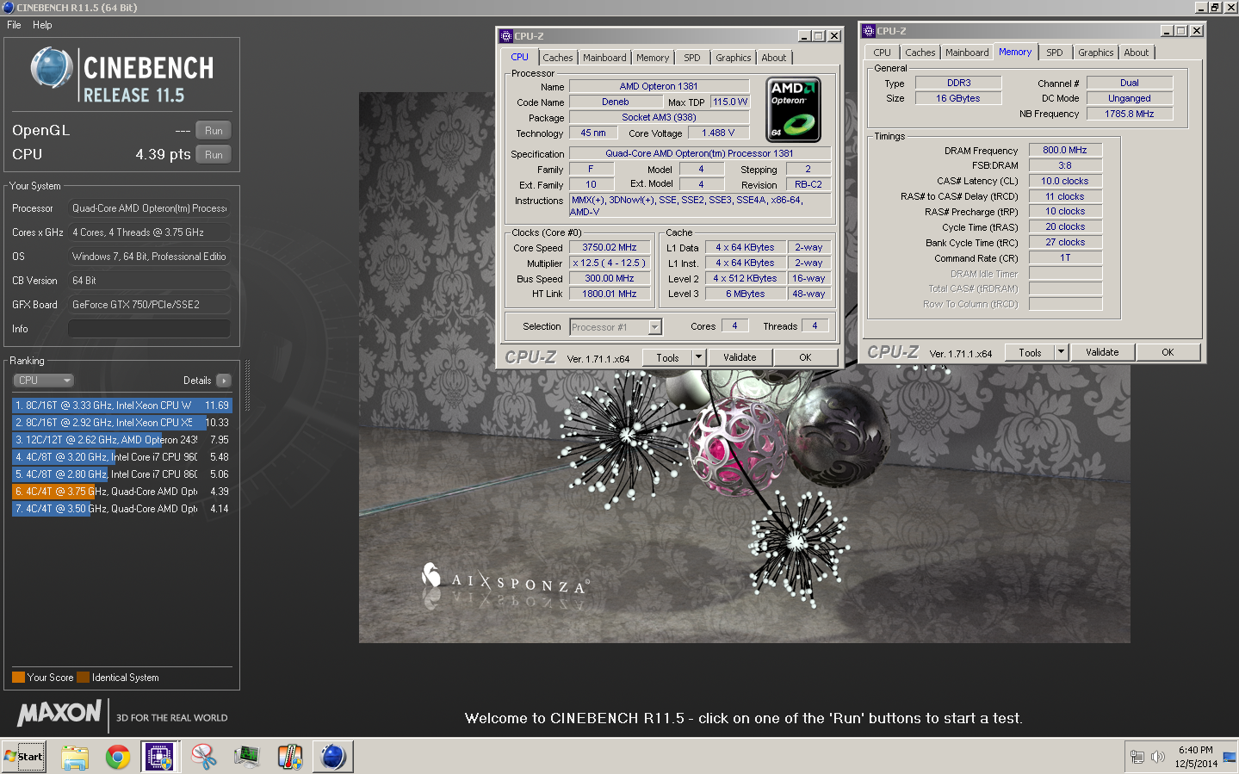Click the NB Frequency 1785.8 MHz value
Screen dimensions: 1239x774
1130,114
